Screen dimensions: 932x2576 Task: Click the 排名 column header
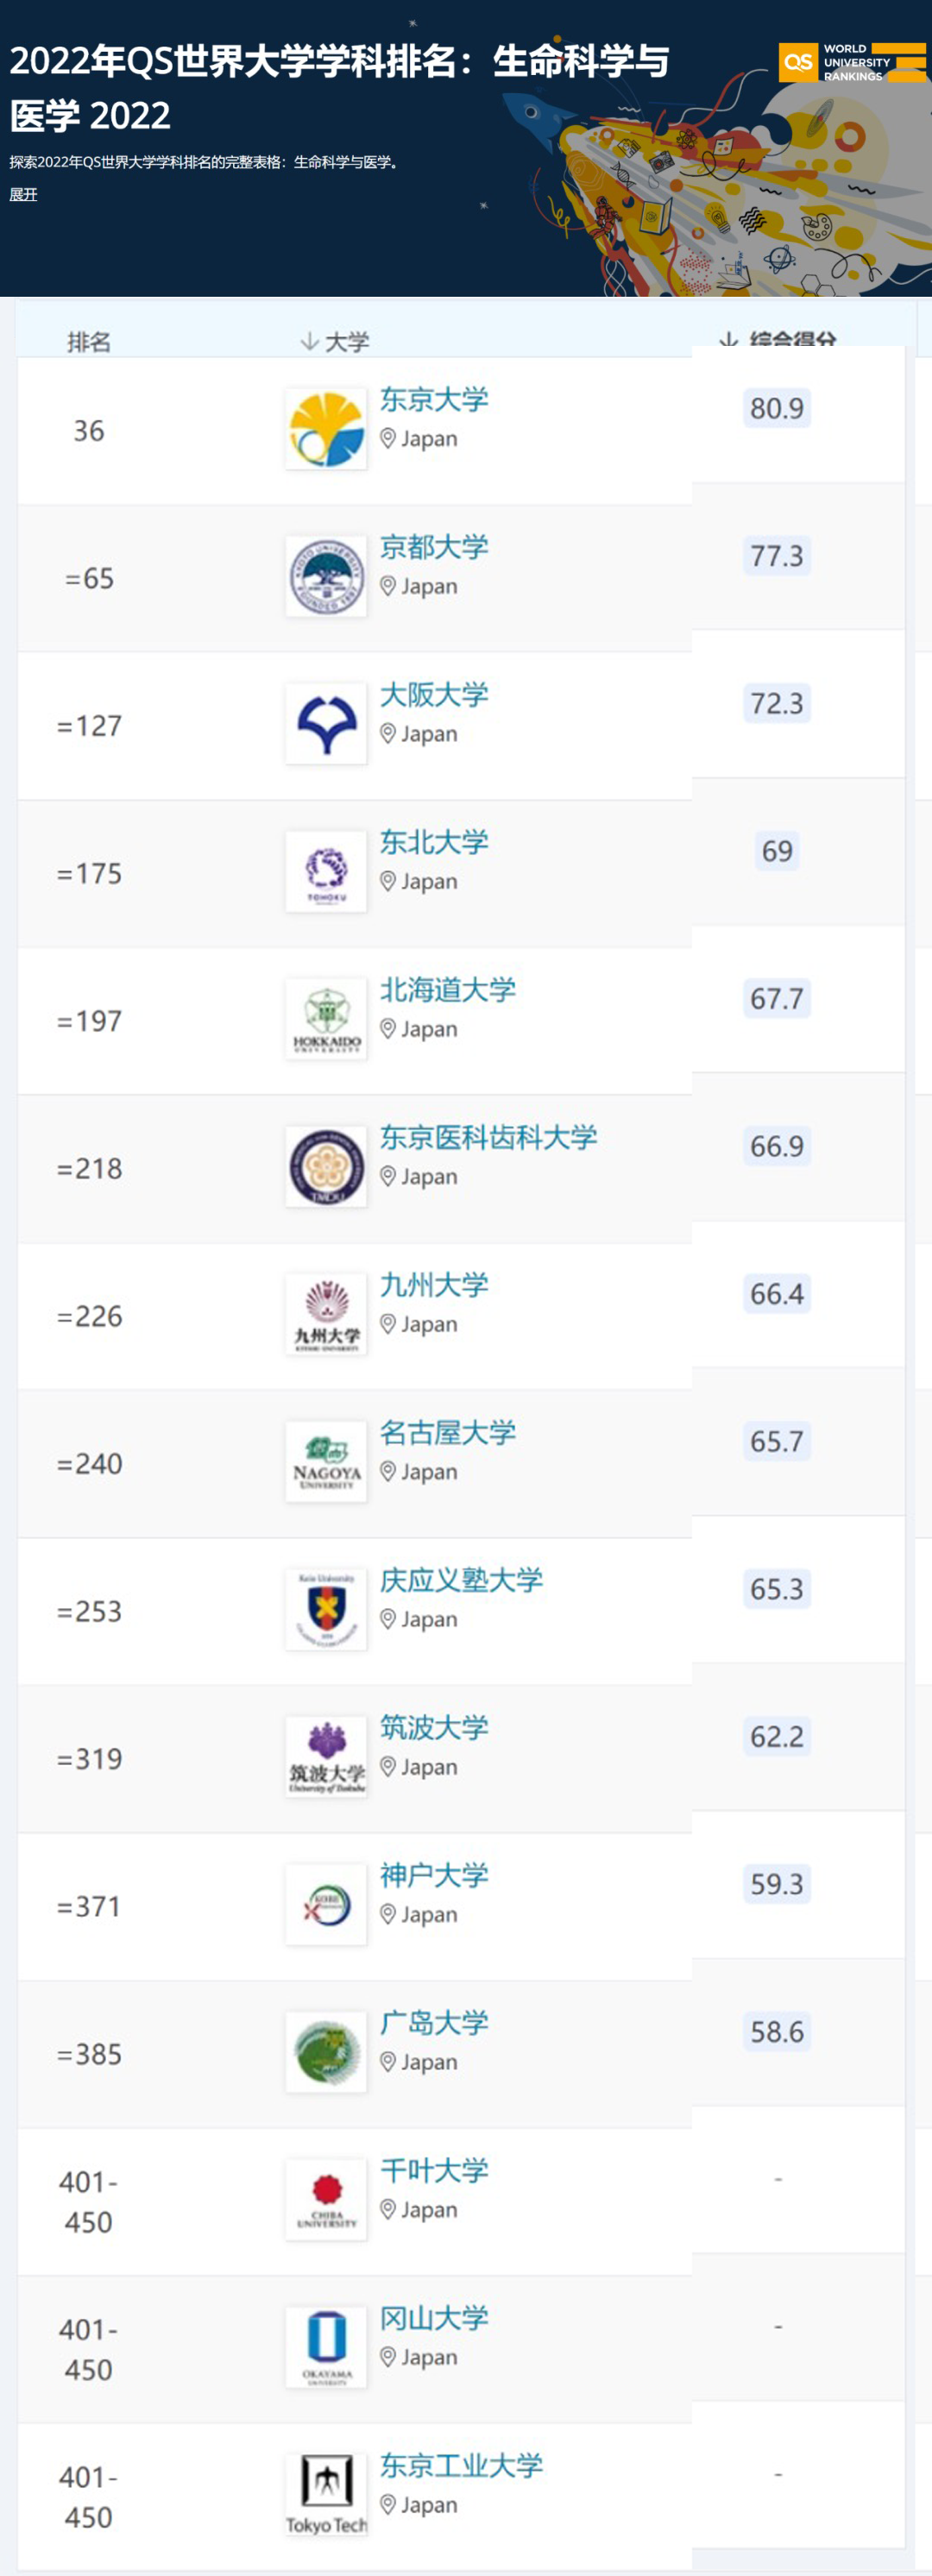[89, 342]
